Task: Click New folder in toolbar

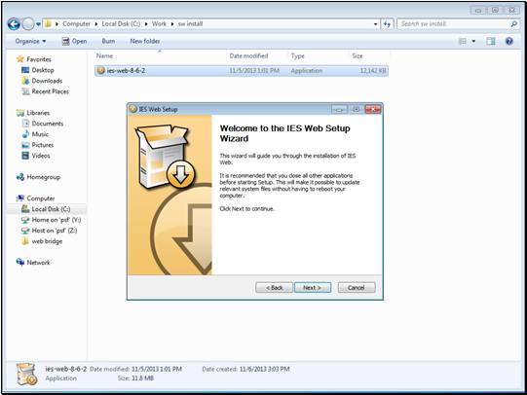Action: (145, 41)
